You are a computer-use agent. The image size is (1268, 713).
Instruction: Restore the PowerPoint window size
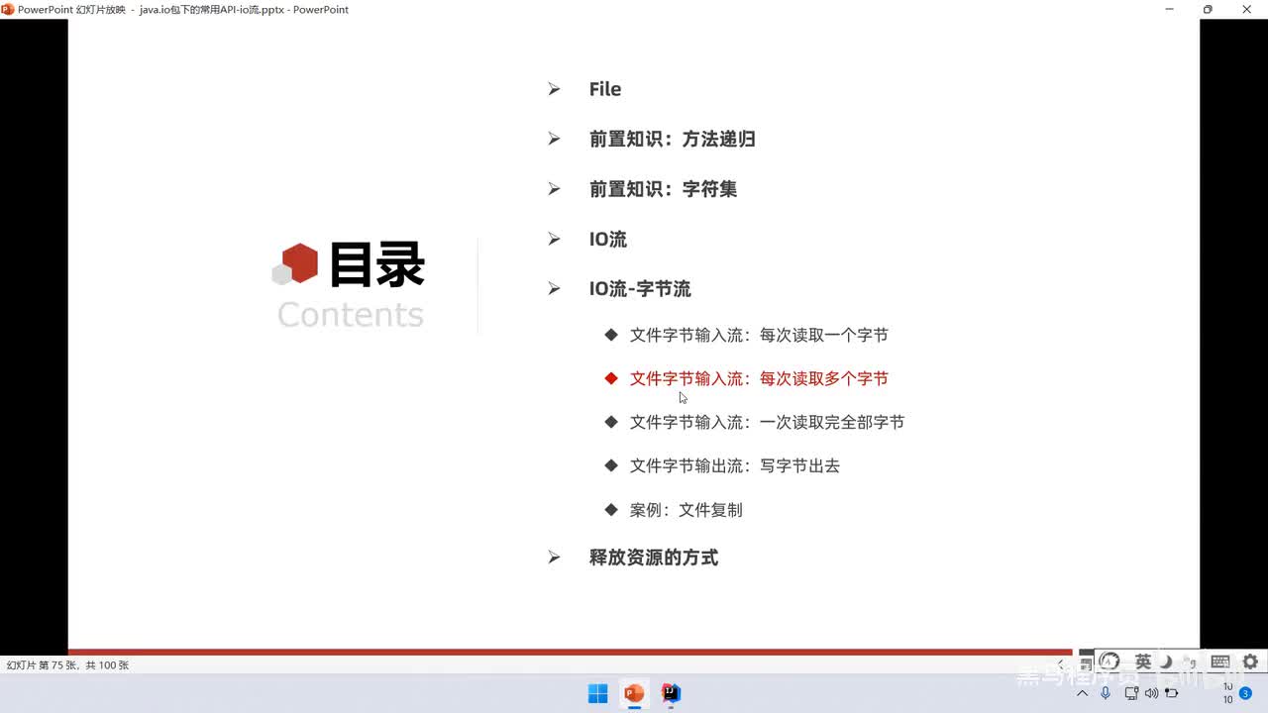click(1208, 9)
